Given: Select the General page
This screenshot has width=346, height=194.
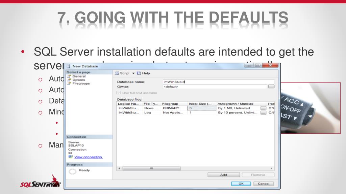Looking at the screenshot, I should pyautogui.click(x=79, y=76).
